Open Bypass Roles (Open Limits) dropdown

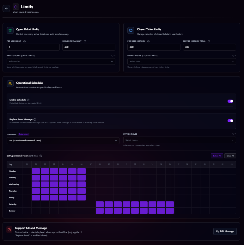click(61, 62)
